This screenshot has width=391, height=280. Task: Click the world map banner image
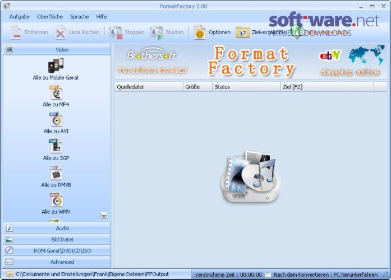click(x=366, y=54)
